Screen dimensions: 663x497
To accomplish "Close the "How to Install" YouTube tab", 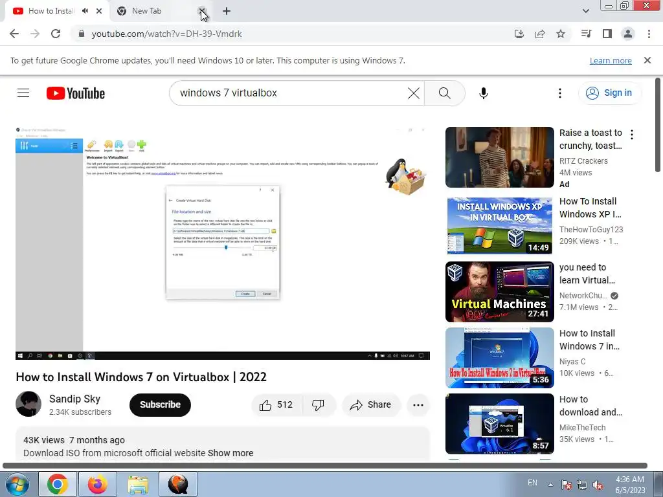I will click(99, 11).
